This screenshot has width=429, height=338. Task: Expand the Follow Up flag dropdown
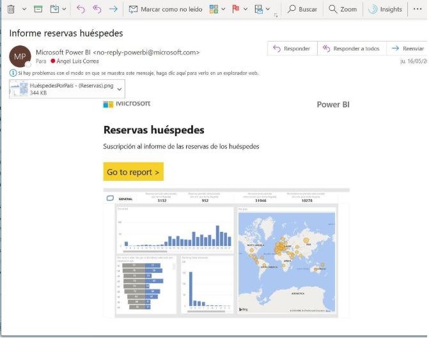[246, 10]
